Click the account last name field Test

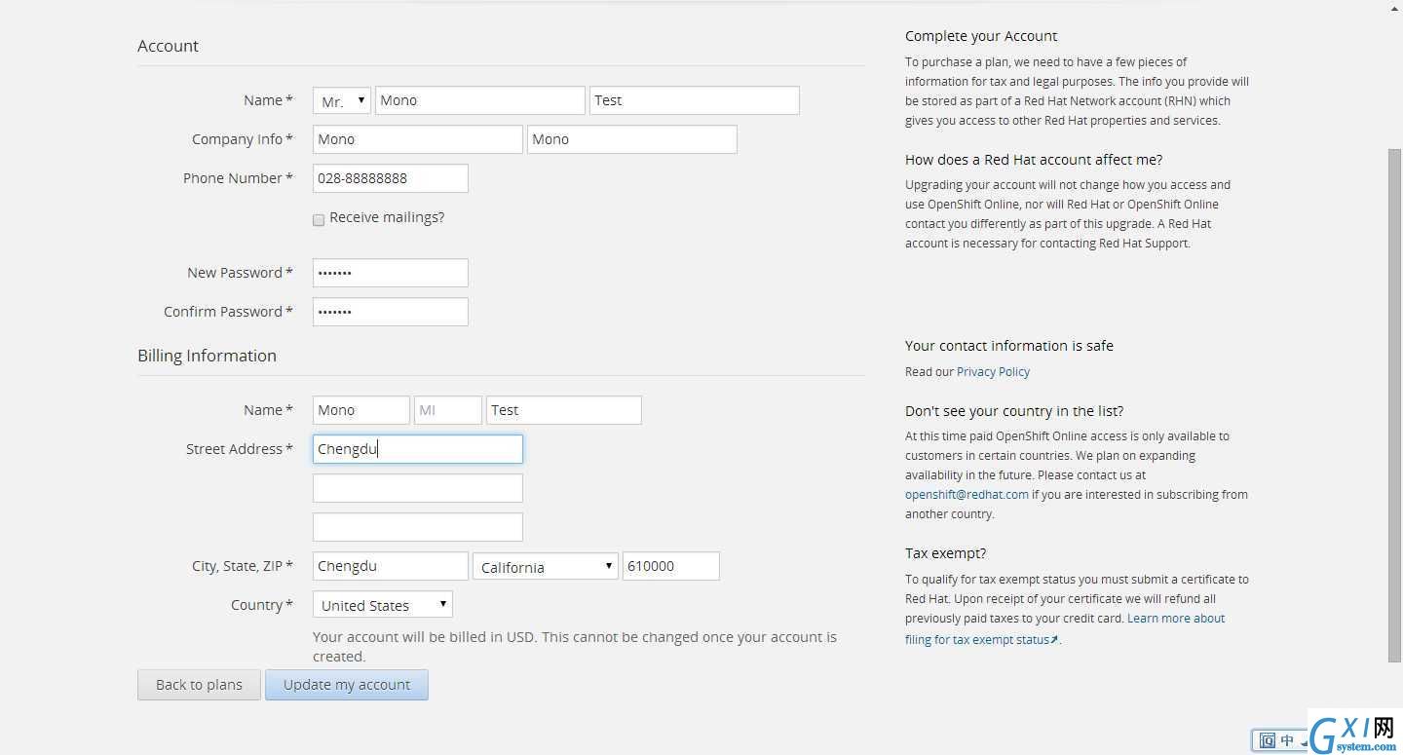click(695, 100)
